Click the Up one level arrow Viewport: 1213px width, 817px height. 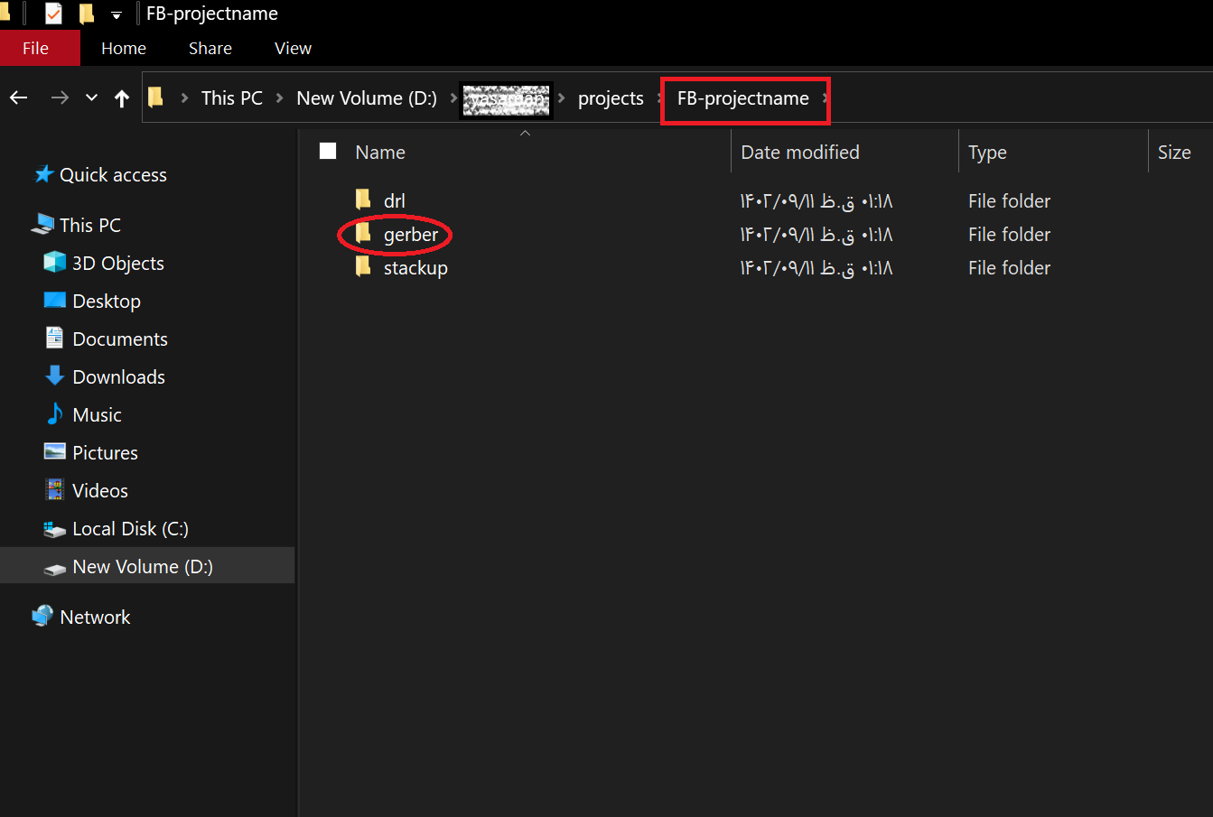(x=122, y=98)
